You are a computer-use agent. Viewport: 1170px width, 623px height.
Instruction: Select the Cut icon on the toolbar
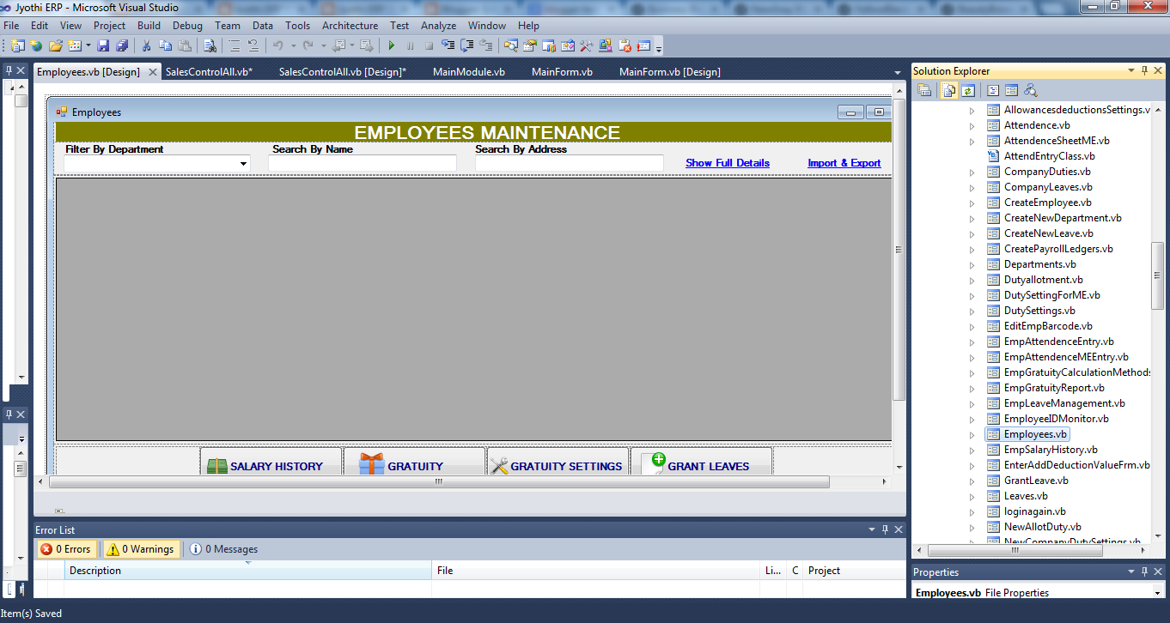coord(146,45)
